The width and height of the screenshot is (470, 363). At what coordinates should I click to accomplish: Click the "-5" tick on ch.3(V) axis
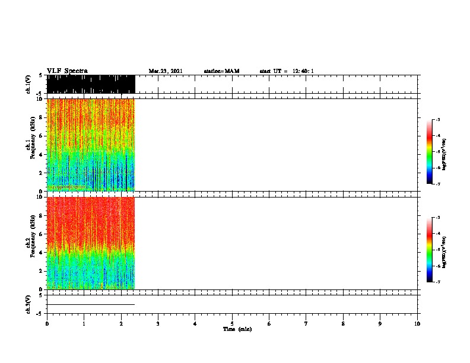(x=40, y=314)
